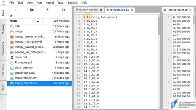Click the line '24.0,75.2' in editor
Viewport: 196px width, 110px height.
pos(91,107)
